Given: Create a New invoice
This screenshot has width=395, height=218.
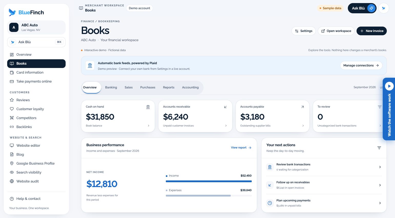Looking at the screenshot, I should tap(372, 31).
